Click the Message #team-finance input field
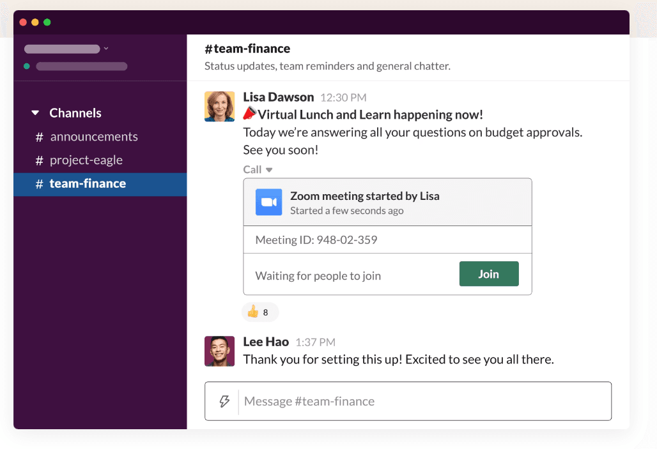The height and width of the screenshot is (449, 657). click(x=422, y=401)
